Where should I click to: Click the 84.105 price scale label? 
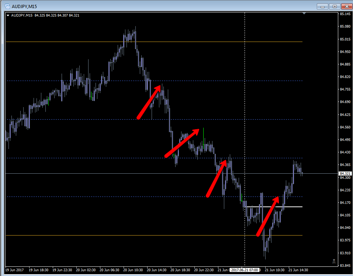click(x=345, y=215)
